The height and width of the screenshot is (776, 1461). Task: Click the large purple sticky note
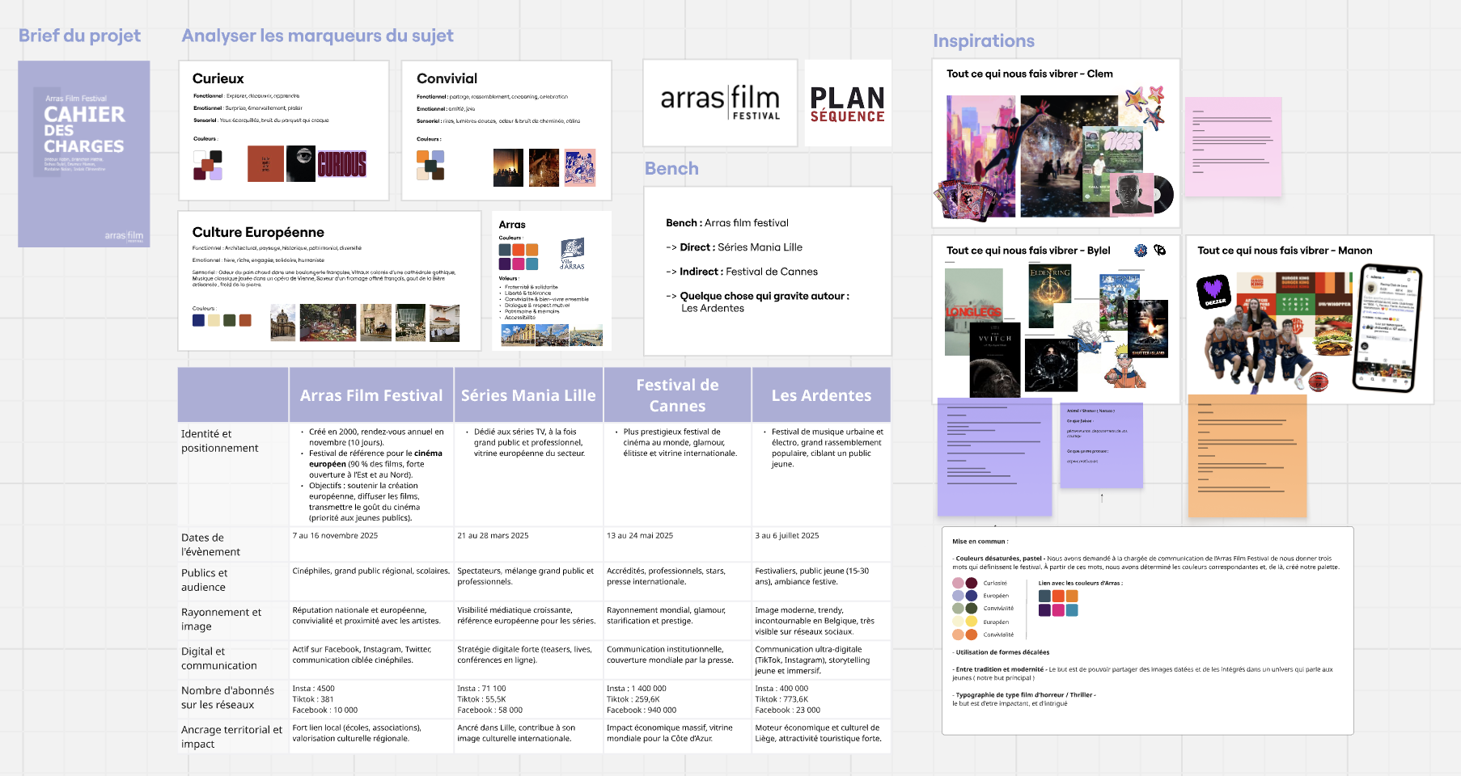click(x=995, y=457)
